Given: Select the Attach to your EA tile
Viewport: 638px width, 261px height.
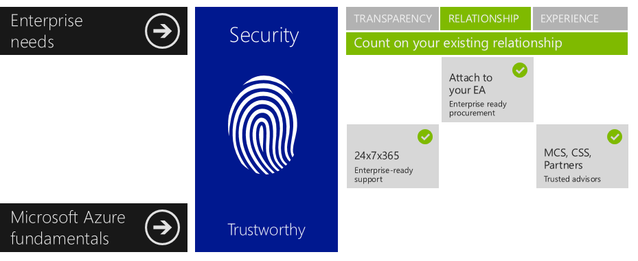Looking at the screenshot, I should click(x=488, y=89).
